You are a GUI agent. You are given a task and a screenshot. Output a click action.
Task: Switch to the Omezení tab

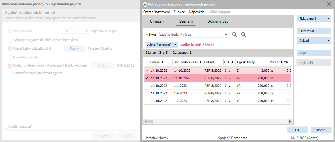click(x=157, y=21)
